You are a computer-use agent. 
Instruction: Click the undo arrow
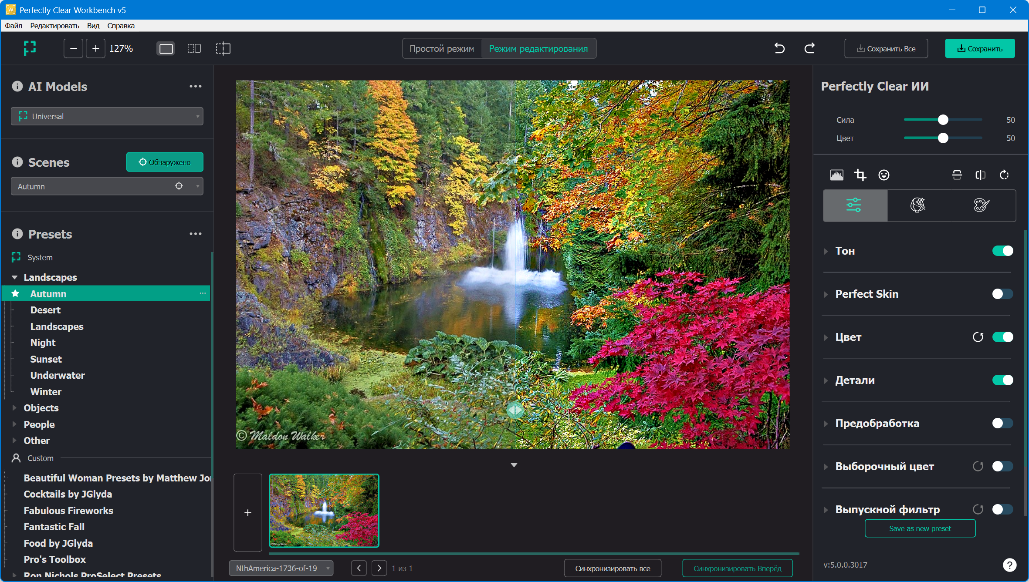pos(779,48)
